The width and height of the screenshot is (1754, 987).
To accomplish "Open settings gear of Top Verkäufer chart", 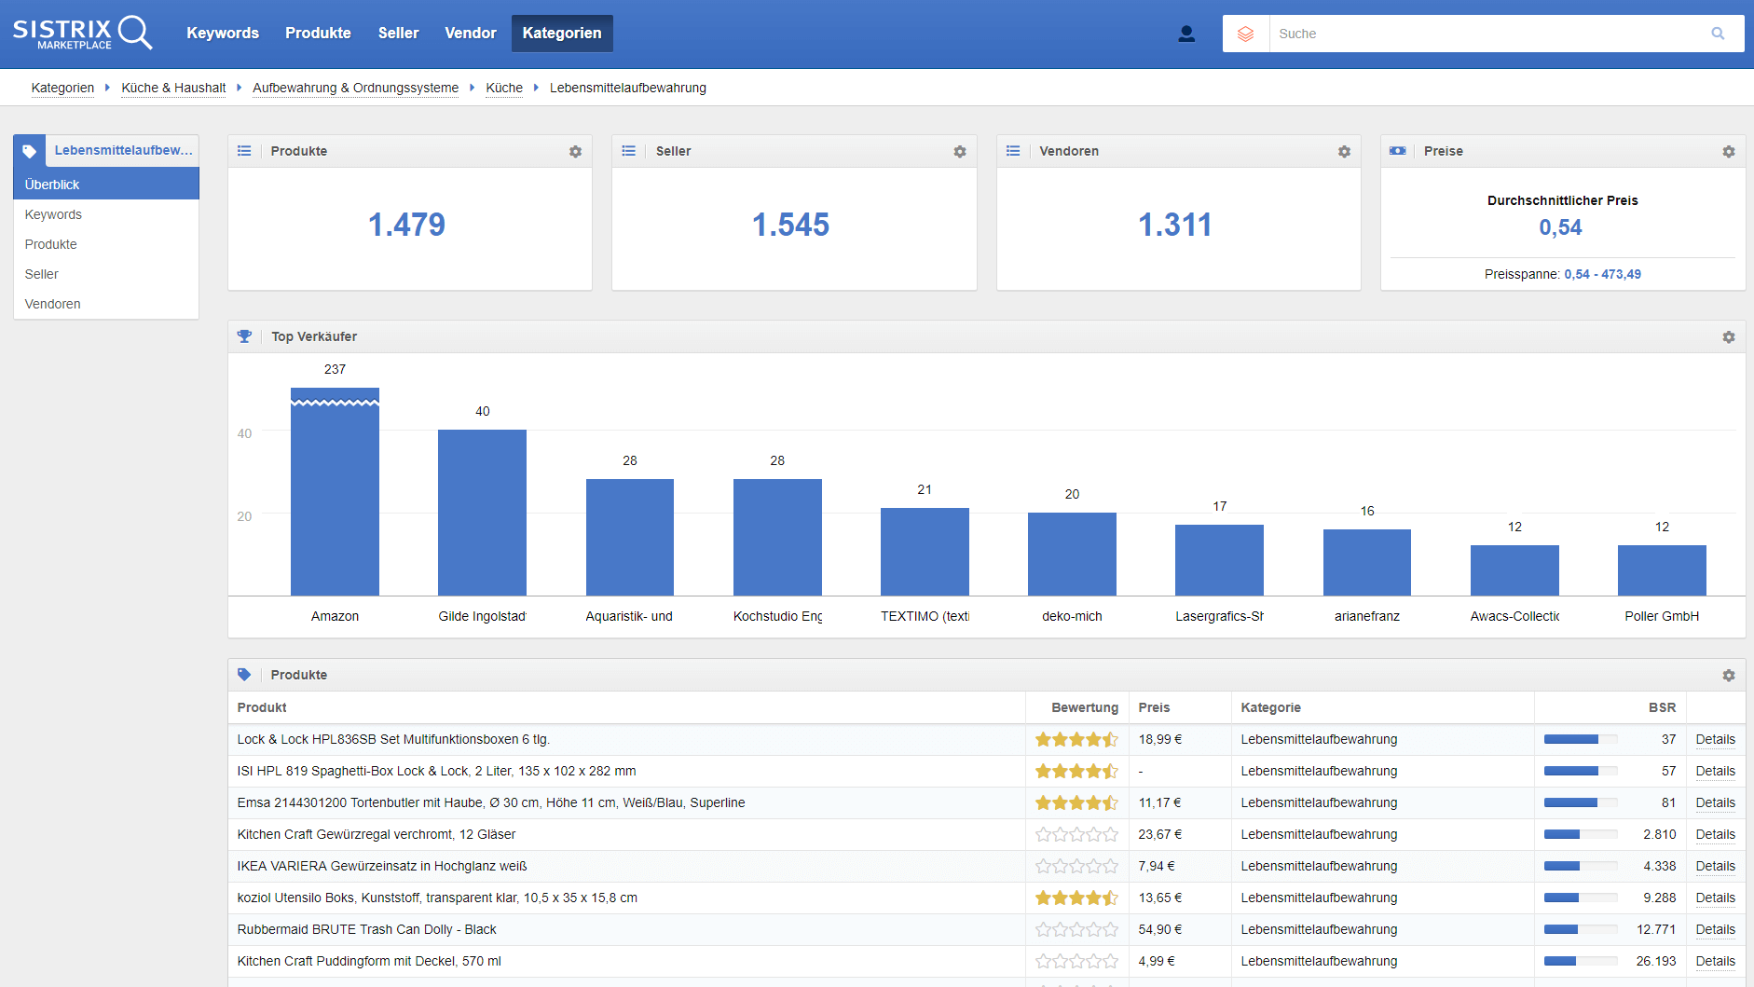I will tap(1728, 337).
